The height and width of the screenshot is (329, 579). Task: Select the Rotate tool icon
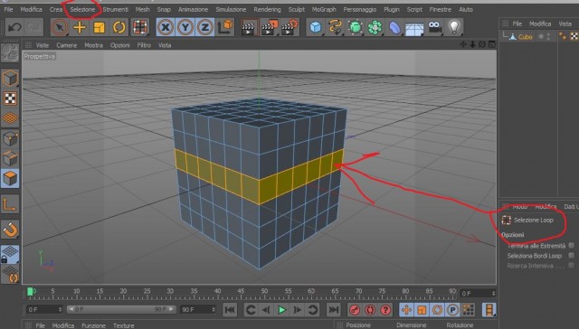pyautogui.click(x=119, y=27)
